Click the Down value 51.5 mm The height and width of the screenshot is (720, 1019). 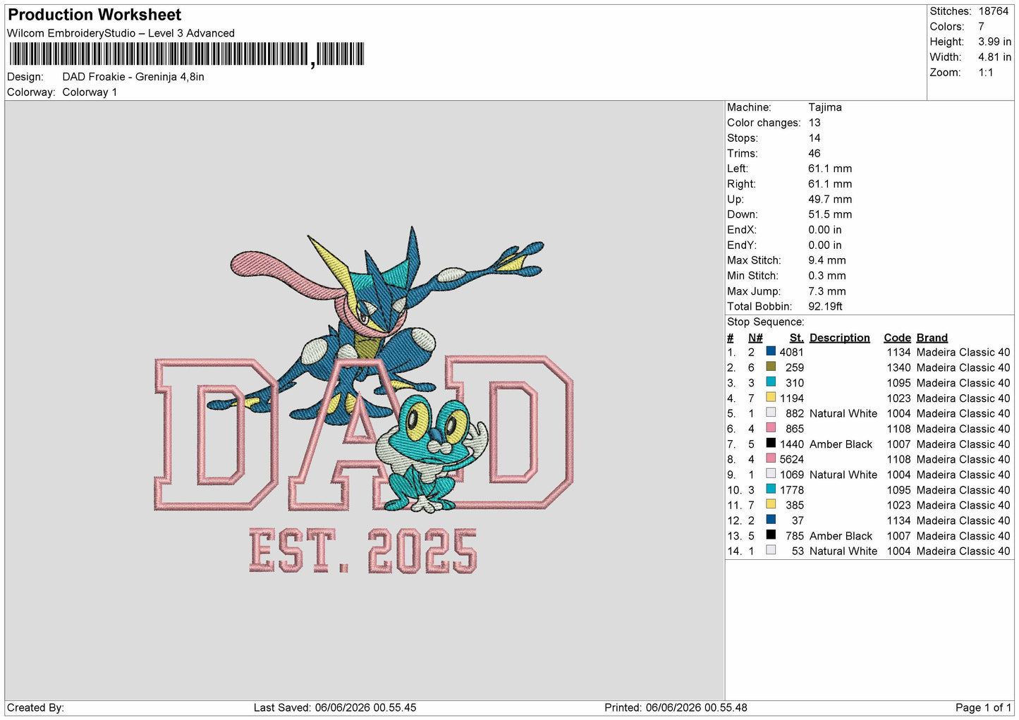click(829, 214)
